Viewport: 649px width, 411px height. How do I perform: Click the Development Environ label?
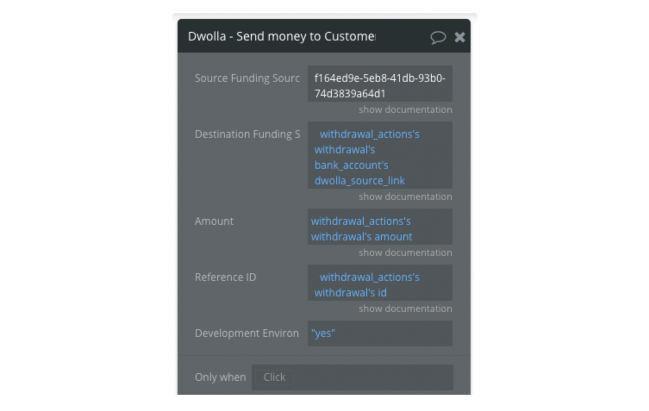(x=246, y=333)
